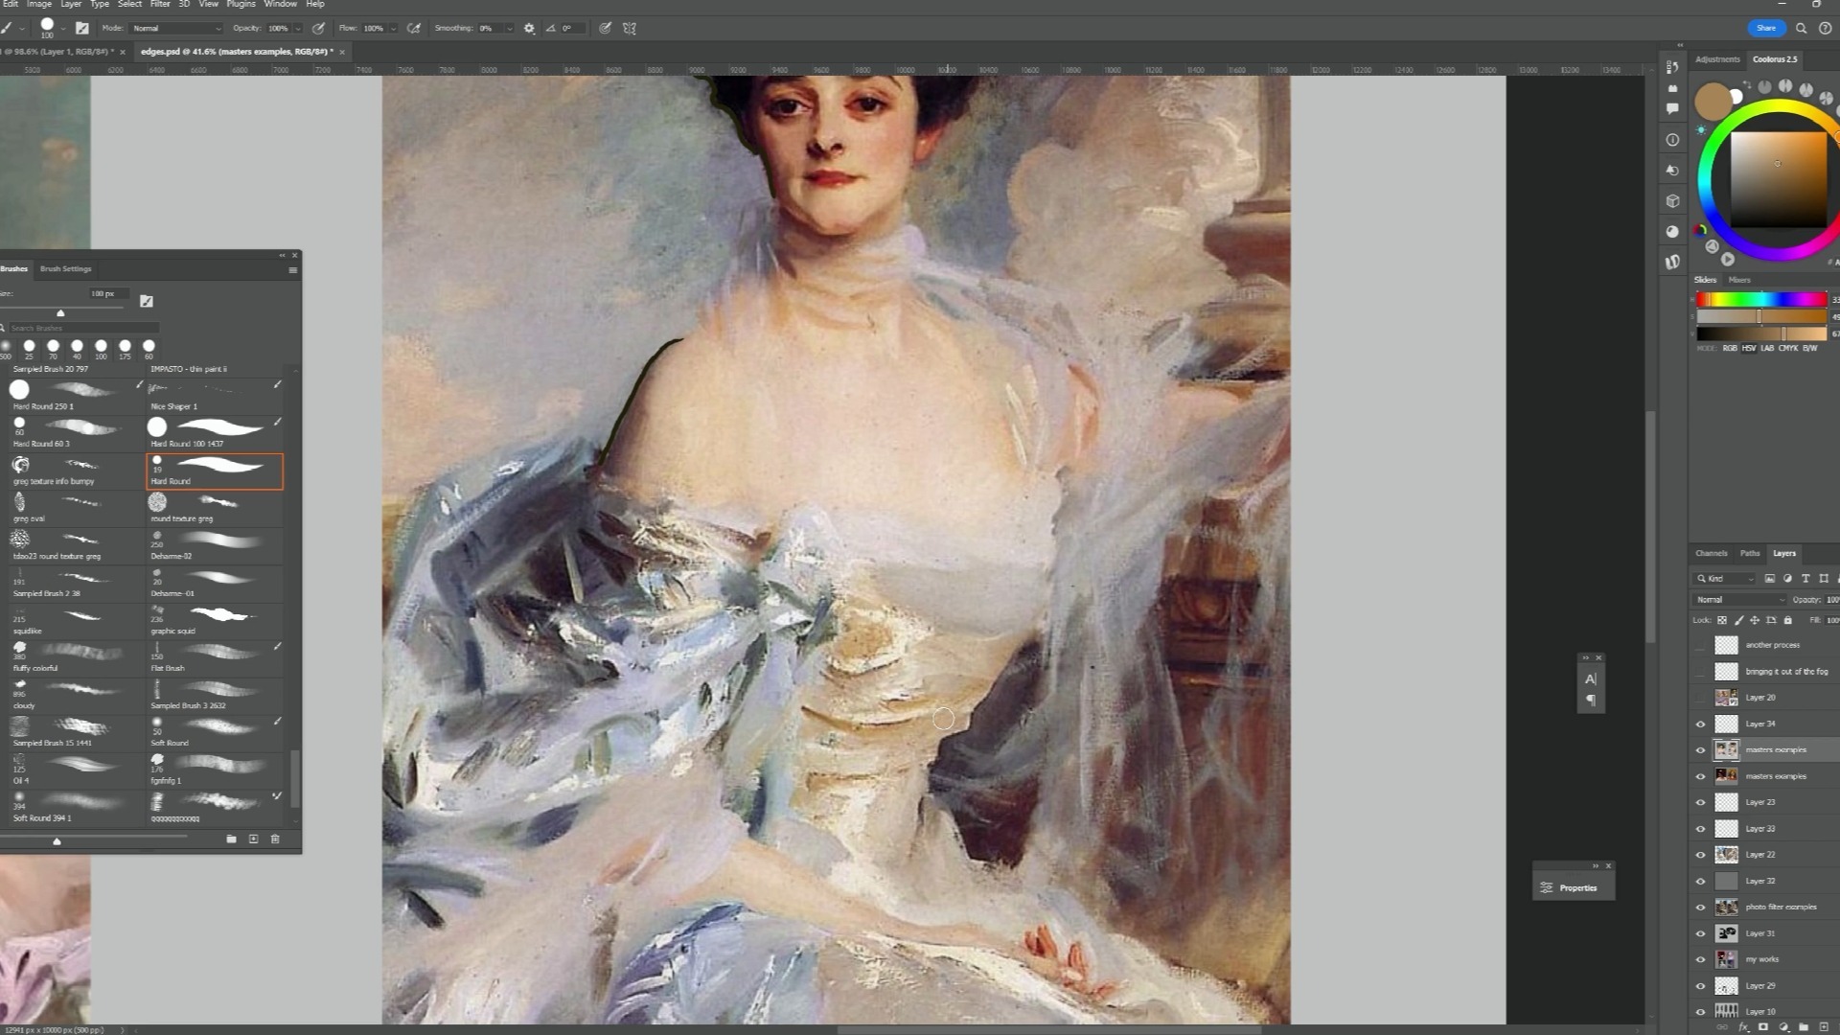1840x1035 pixels.
Task: Click the Coolorus gamut lock triangle icon
Action: 1712,246
